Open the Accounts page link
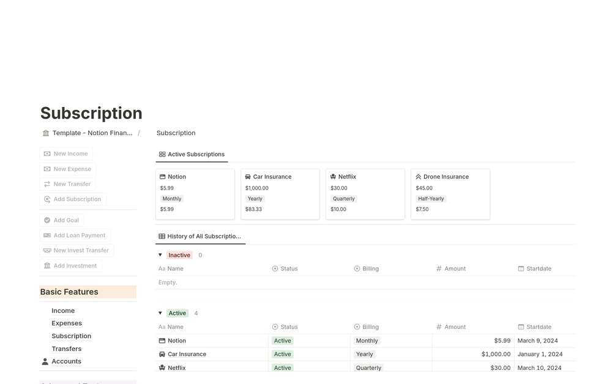 click(66, 361)
